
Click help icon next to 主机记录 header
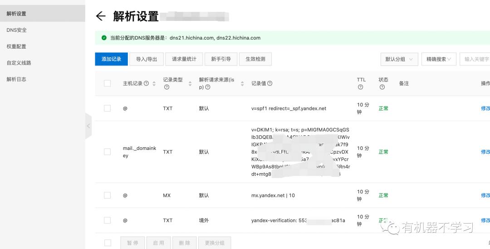pyautogui.click(x=146, y=83)
